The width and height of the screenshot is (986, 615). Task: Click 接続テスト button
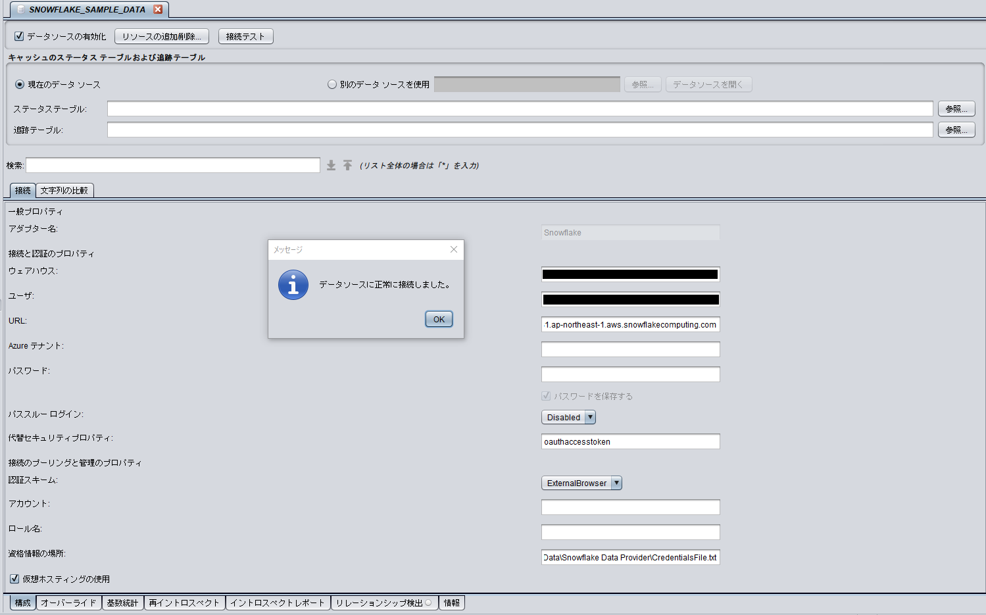point(245,36)
